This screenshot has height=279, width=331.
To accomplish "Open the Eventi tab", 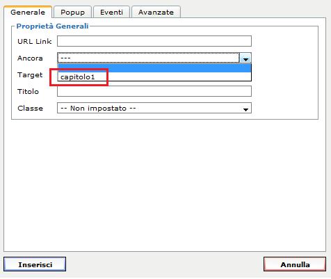I will (x=111, y=13).
